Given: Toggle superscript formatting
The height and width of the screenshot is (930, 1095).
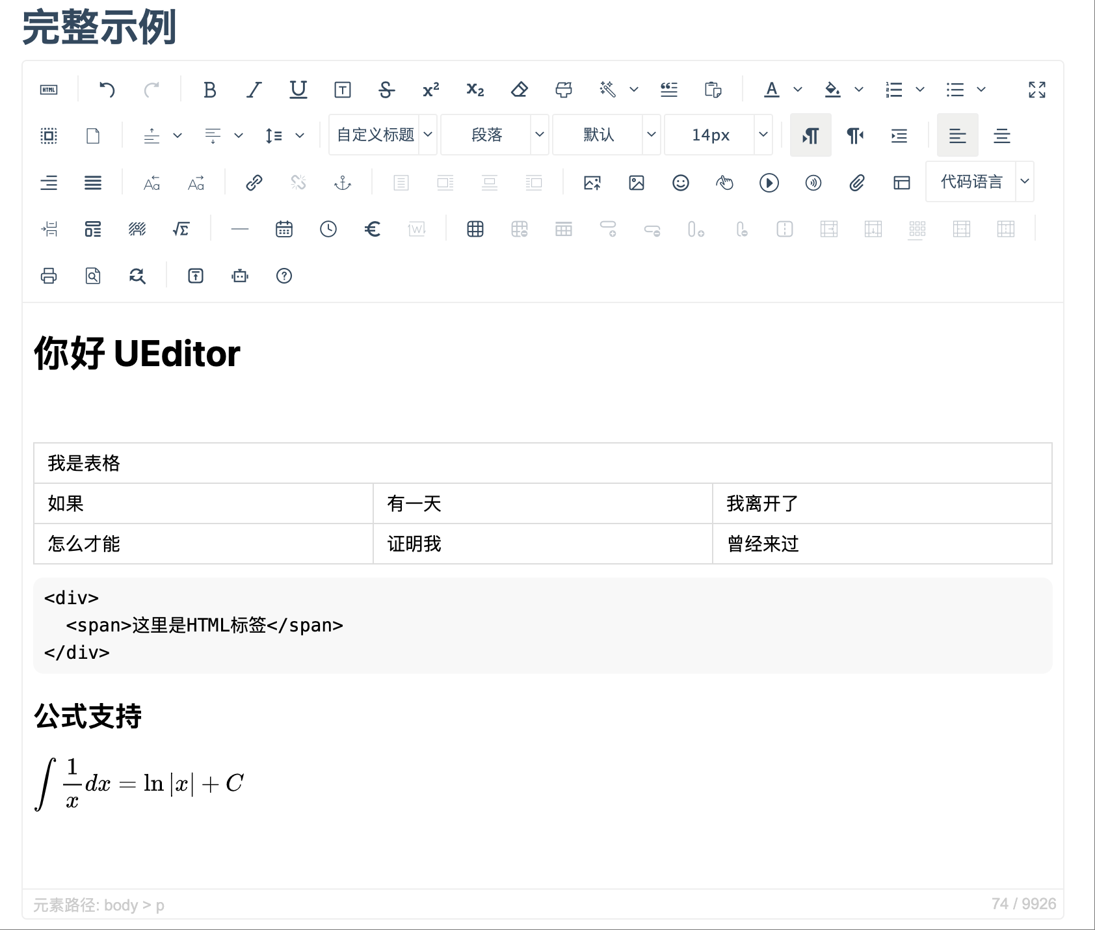Looking at the screenshot, I should [x=430, y=89].
